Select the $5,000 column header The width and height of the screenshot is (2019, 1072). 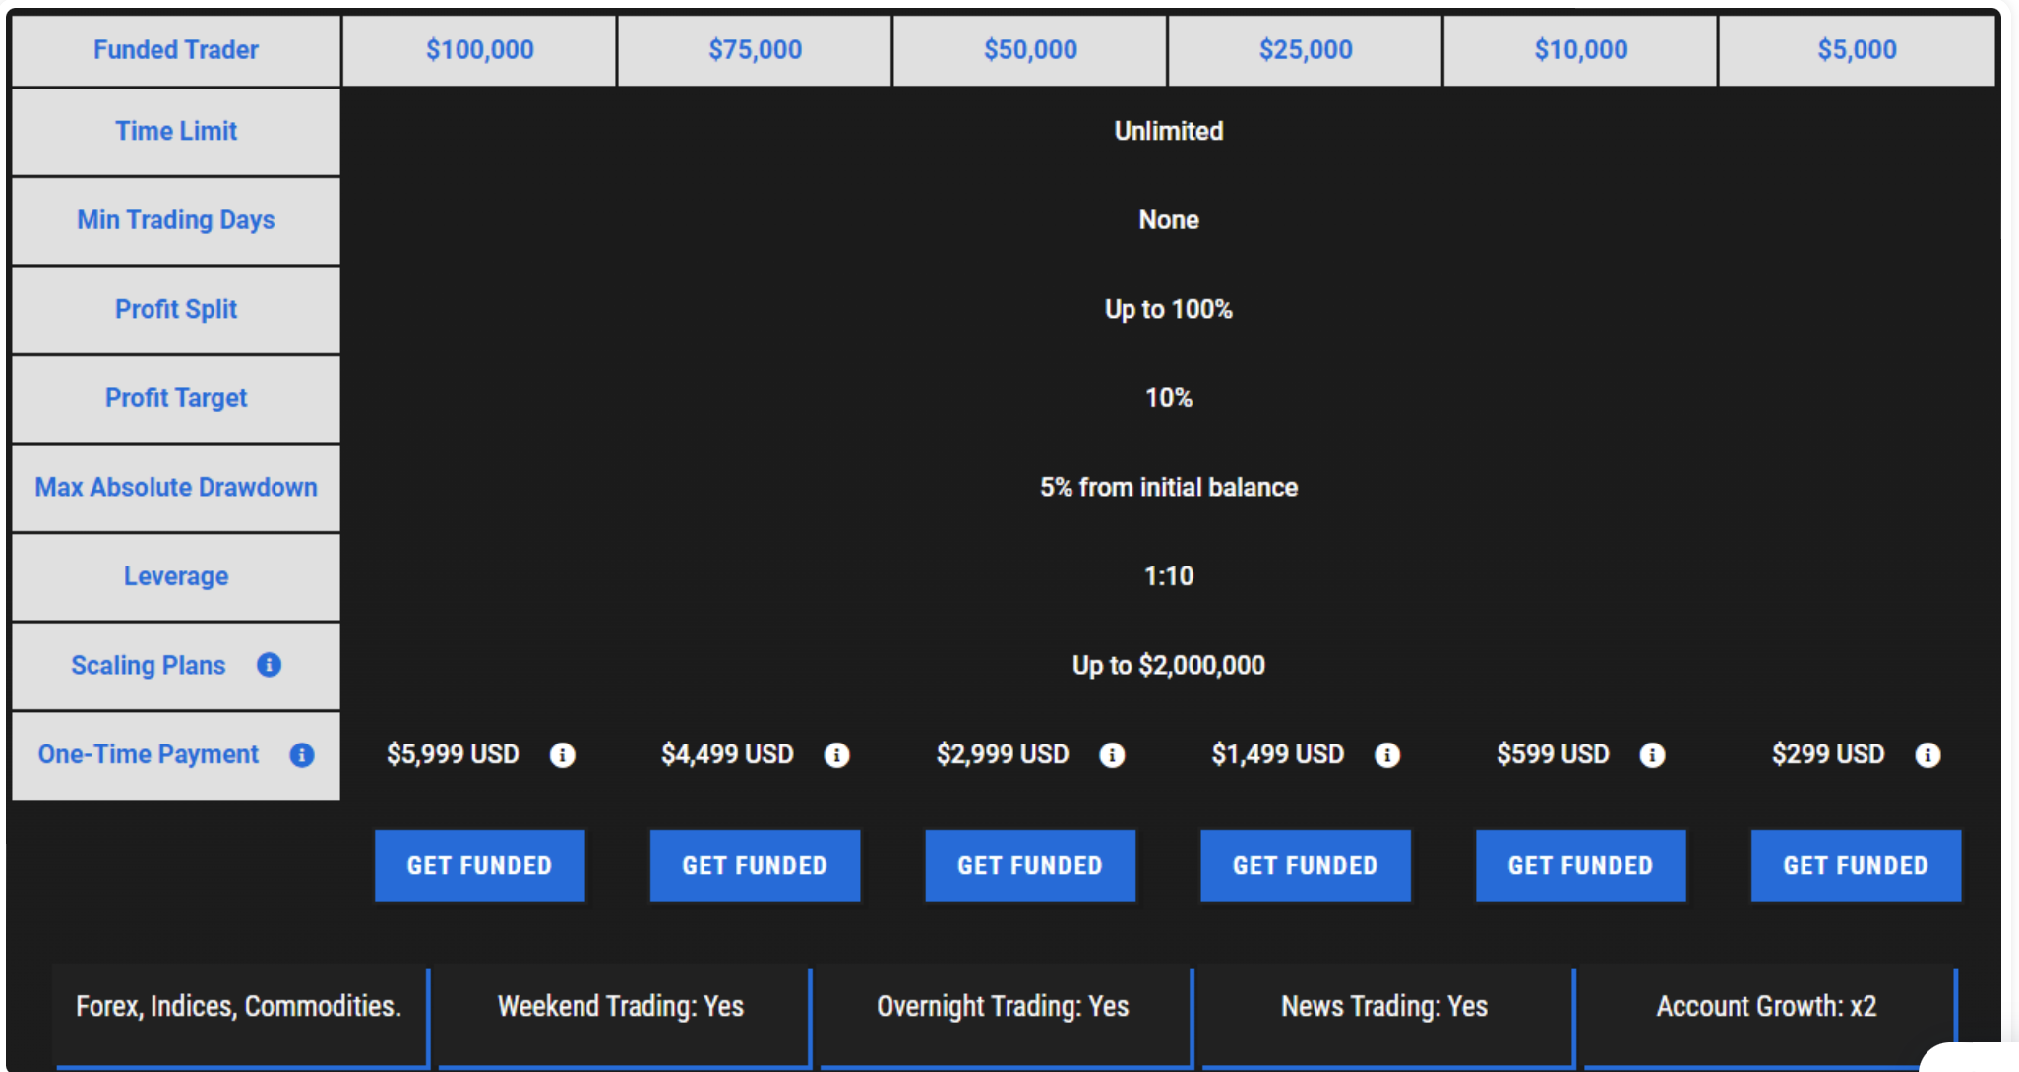(x=1857, y=49)
